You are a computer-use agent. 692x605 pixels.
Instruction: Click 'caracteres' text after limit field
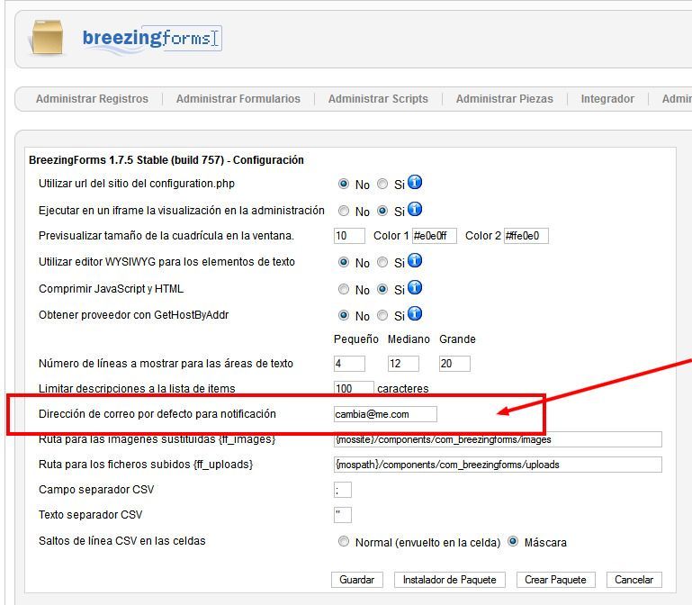tap(403, 389)
